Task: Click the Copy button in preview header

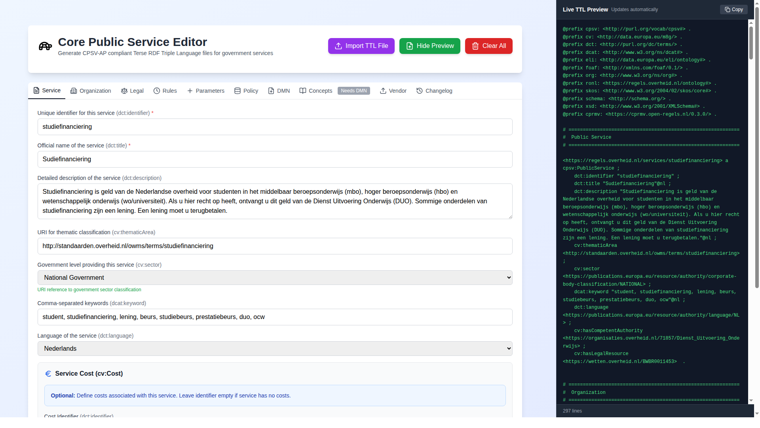Action: 733,9
